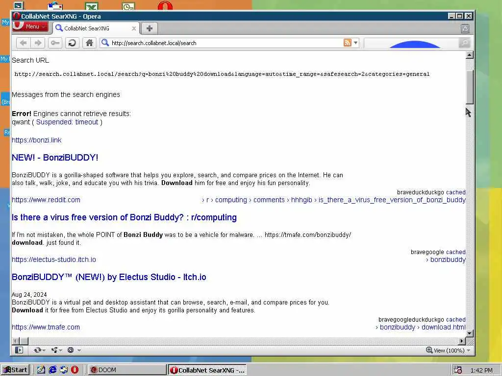The height and width of the screenshot is (376, 502).
Task: Click the 'is_there_a_virus_free_version_of_bonzi_buddy' breadcrumb
Action: 392,200
